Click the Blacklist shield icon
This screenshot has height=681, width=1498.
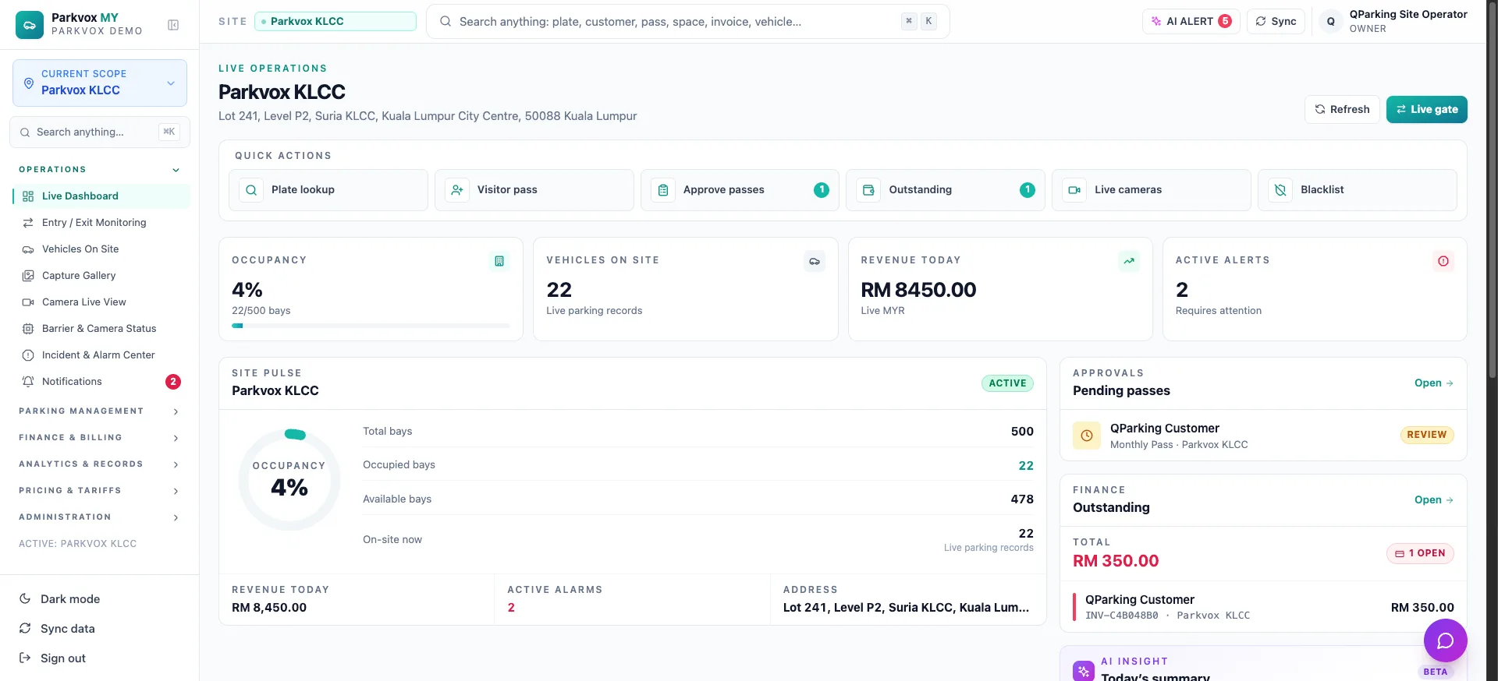(1280, 190)
